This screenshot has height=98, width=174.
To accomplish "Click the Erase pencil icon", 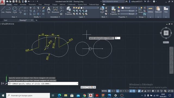I will point(43,8).
